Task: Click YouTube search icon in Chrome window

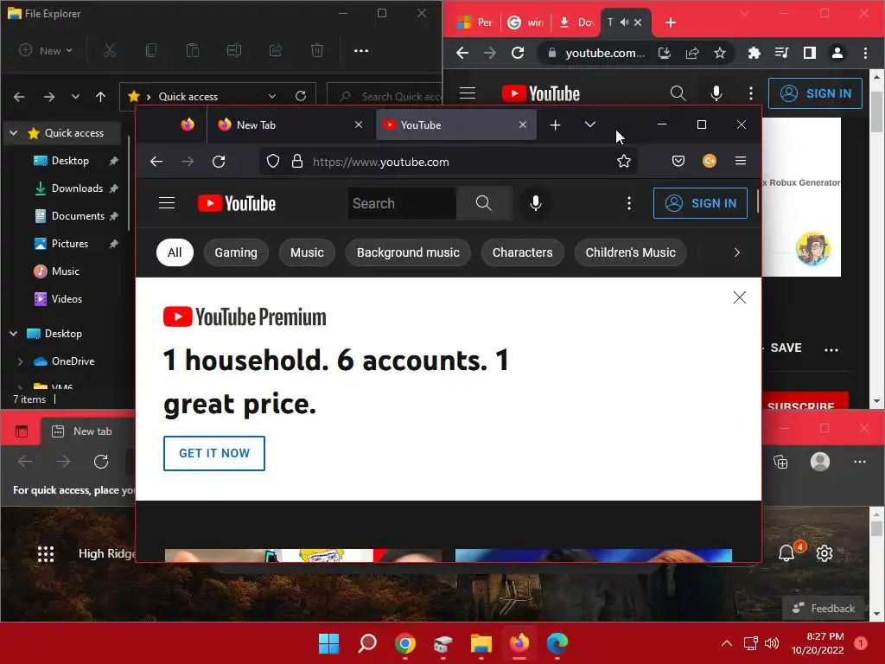Action: [678, 93]
